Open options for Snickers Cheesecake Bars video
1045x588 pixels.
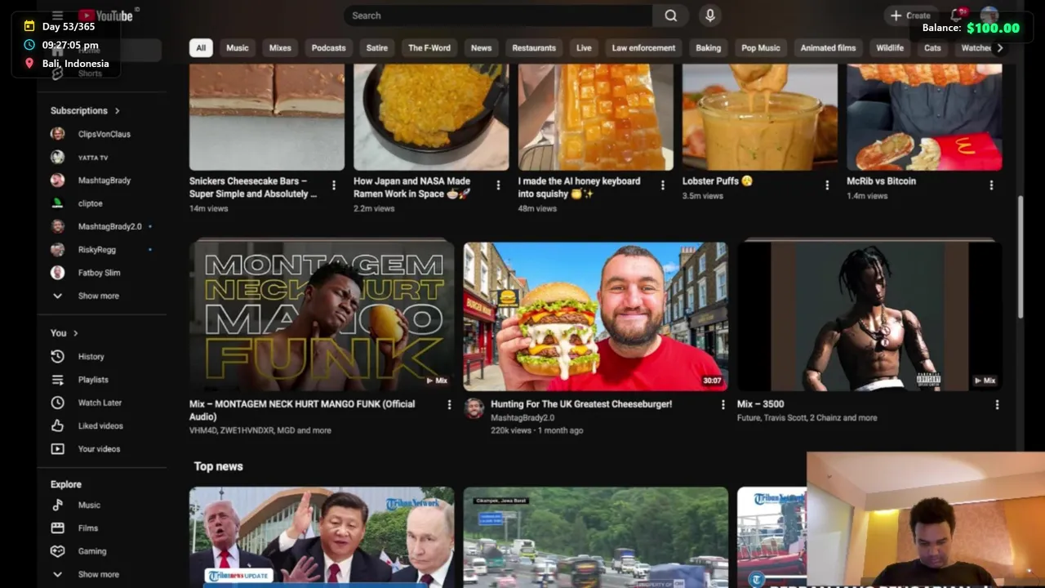tap(334, 185)
